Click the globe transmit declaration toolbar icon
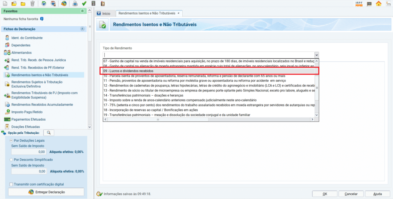This screenshot has height=199, width=393. pos(64,3)
